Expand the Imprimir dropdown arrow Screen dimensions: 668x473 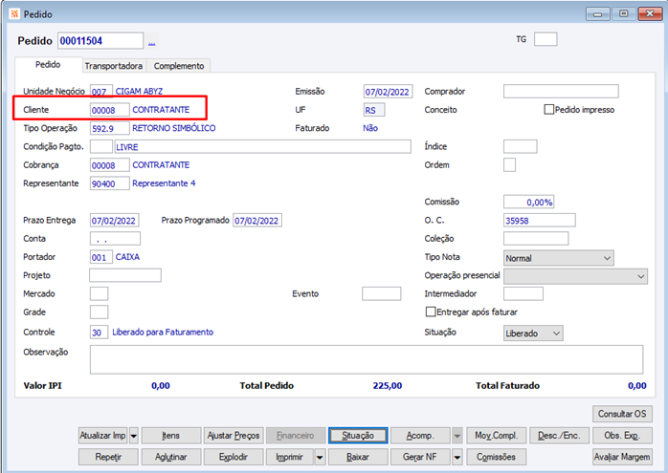pos(320,458)
